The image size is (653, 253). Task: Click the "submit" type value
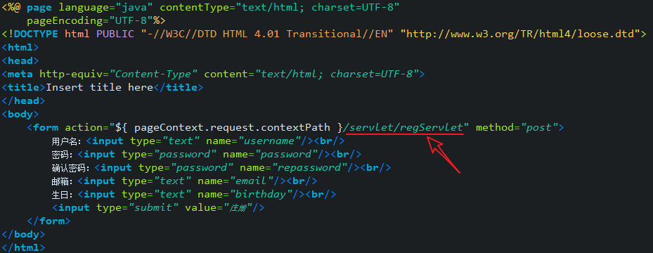[153, 207]
